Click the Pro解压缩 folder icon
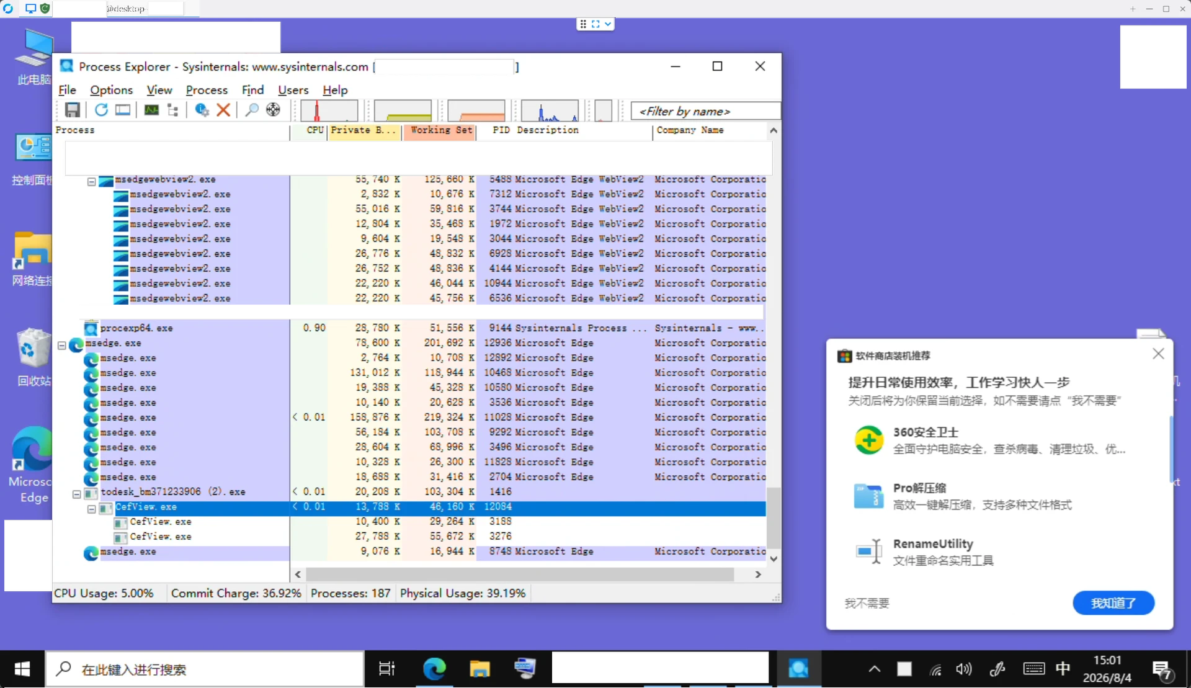The width and height of the screenshot is (1191, 688). pos(868,496)
